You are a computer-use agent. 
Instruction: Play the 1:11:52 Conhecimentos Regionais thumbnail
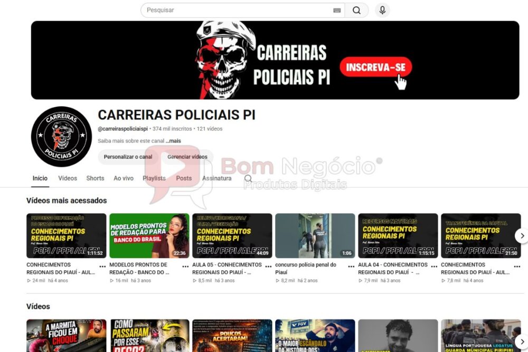(67, 235)
